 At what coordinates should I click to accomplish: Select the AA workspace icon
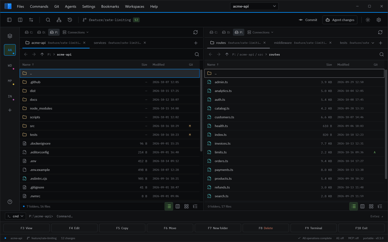(10, 50)
